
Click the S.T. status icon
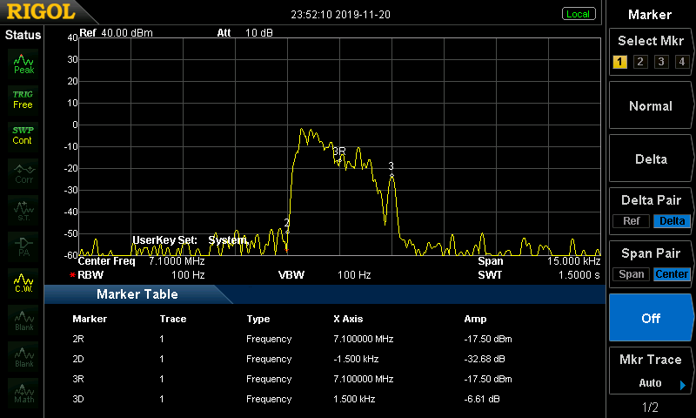23,209
